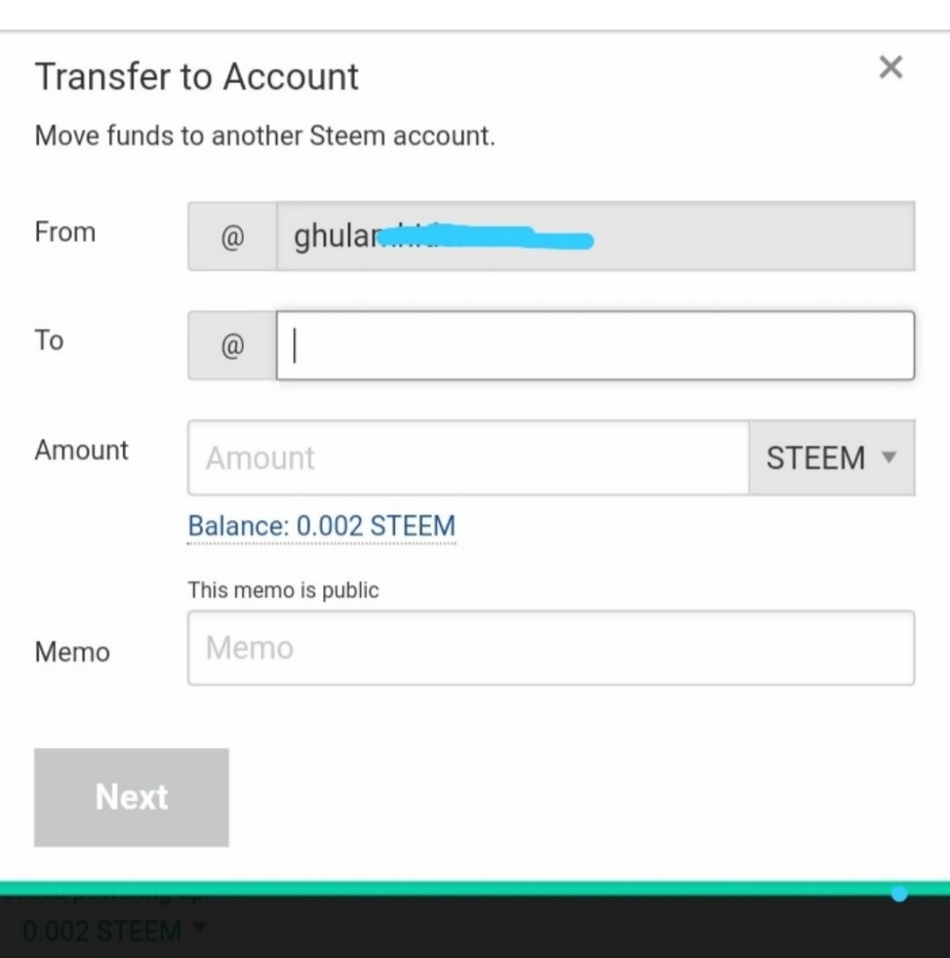The image size is (950, 958).
Task: Click into the Memo text field
Action: coord(551,647)
